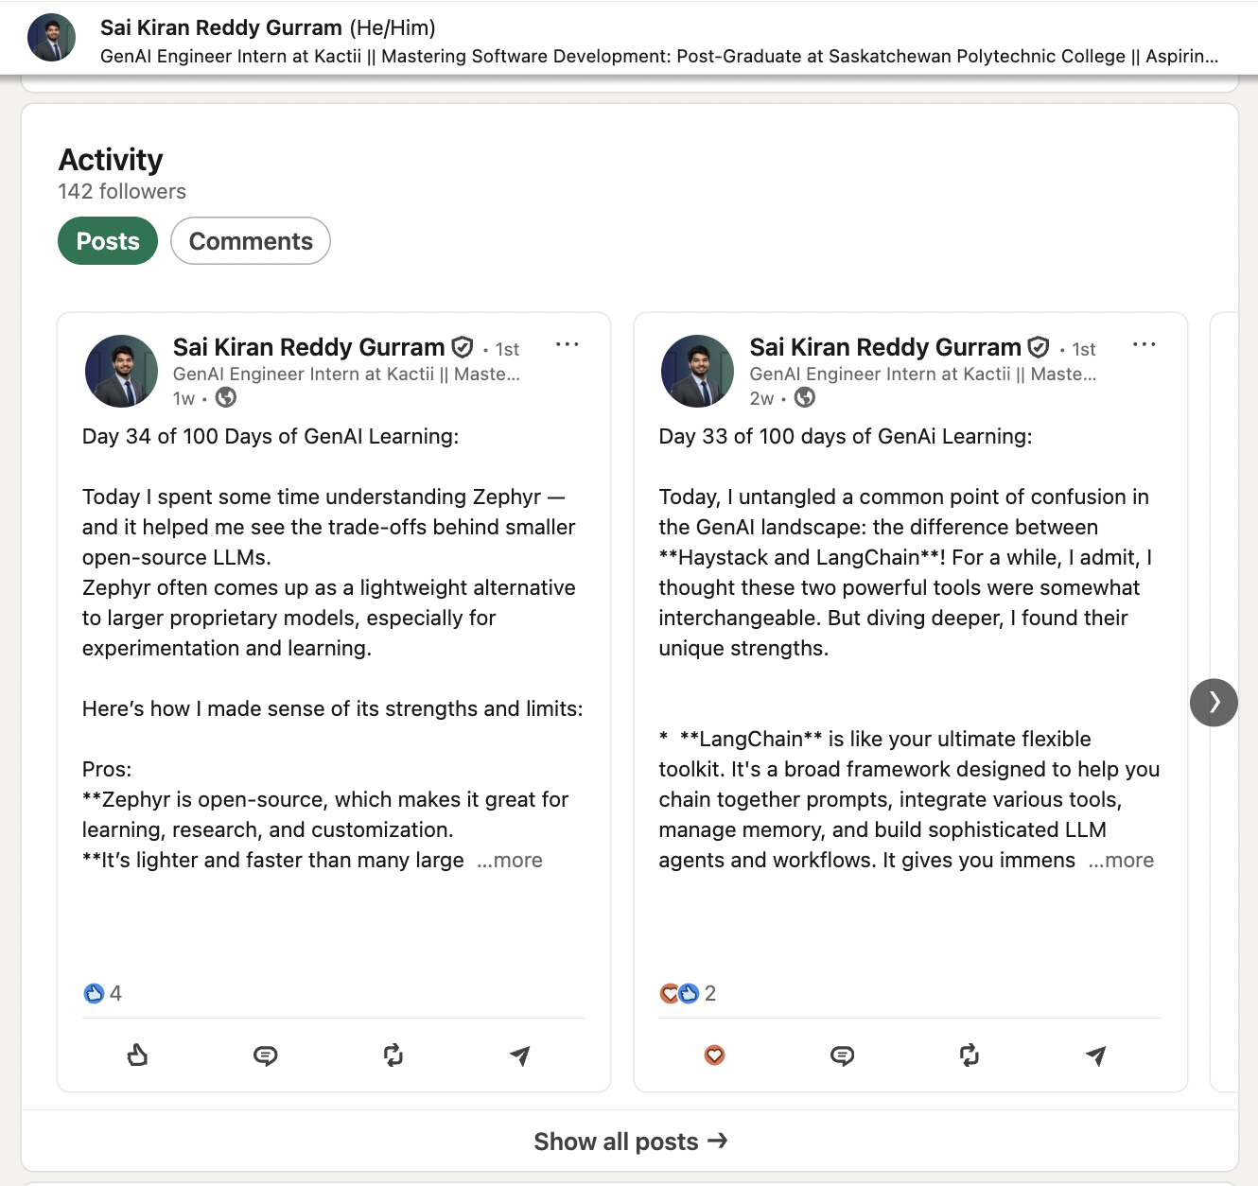Like the Day 34 Zephyr post
The height and width of the screenshot is (1186, 1258).
136,1055
